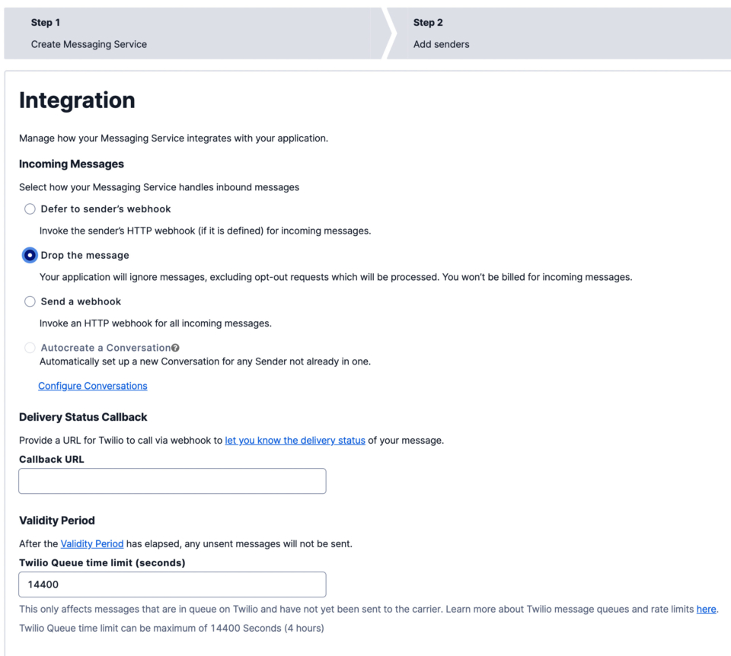
Task: Select the "Autocreate a Conversation" option
Action: tap(29, 347)
